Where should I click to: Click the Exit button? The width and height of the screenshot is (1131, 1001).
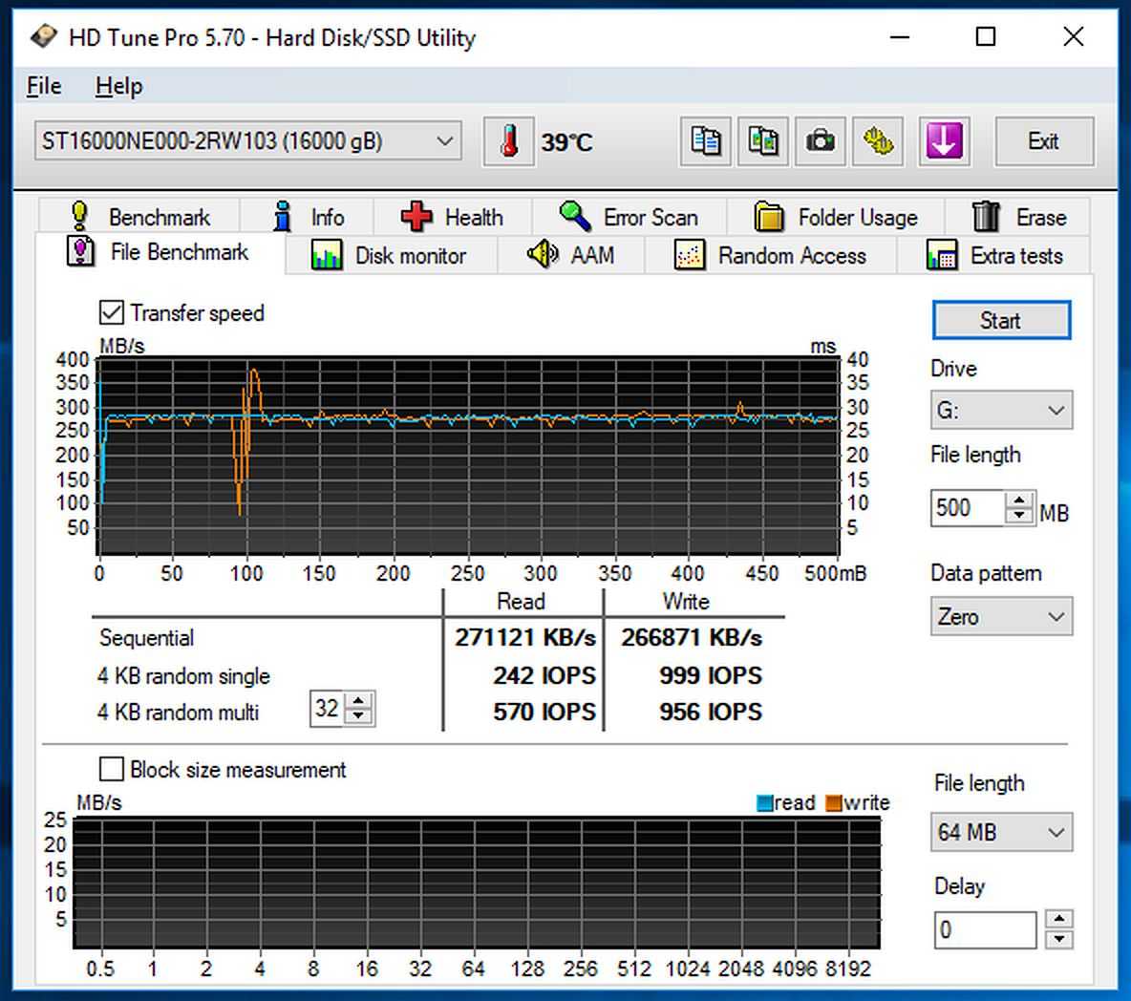(x=1043, y=142)
